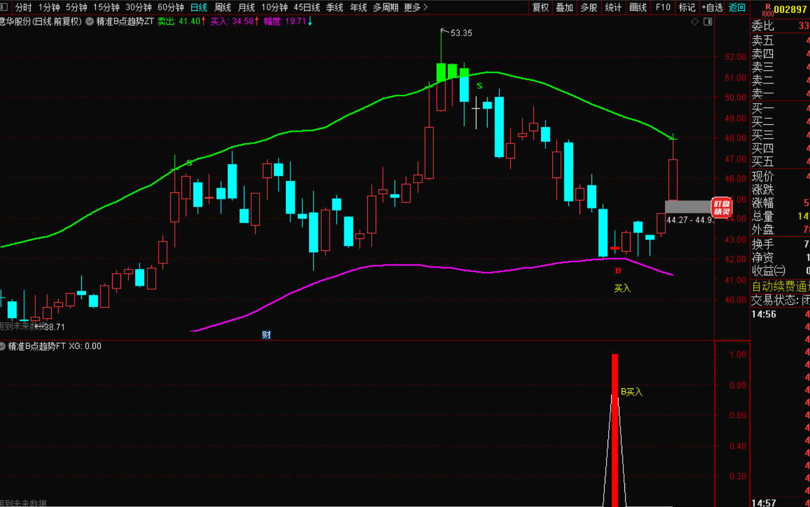Expand the 更多 periods menu

pyautogui.click(x=415, y=7)
